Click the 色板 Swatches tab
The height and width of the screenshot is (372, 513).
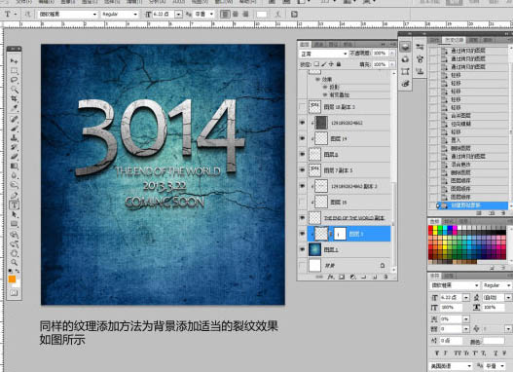435,221
